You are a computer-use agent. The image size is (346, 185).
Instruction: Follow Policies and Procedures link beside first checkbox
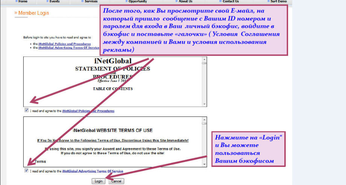[x=88, y=111]
